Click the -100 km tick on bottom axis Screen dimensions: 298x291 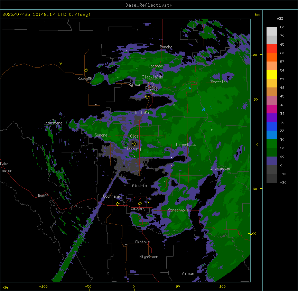click(x=43, y=287)
